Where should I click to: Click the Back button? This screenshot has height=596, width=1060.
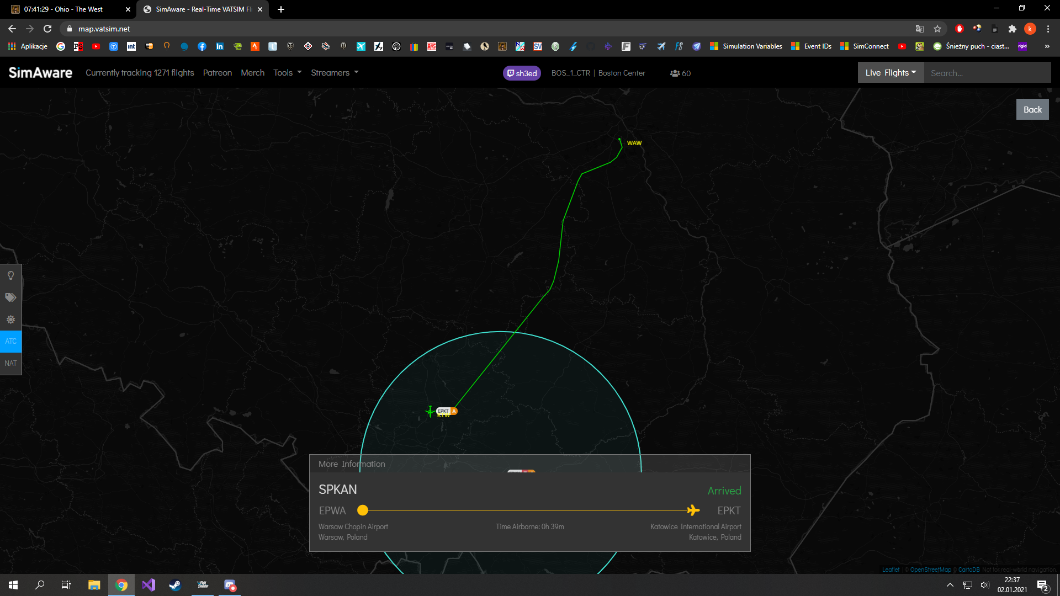coord(1032,109)
